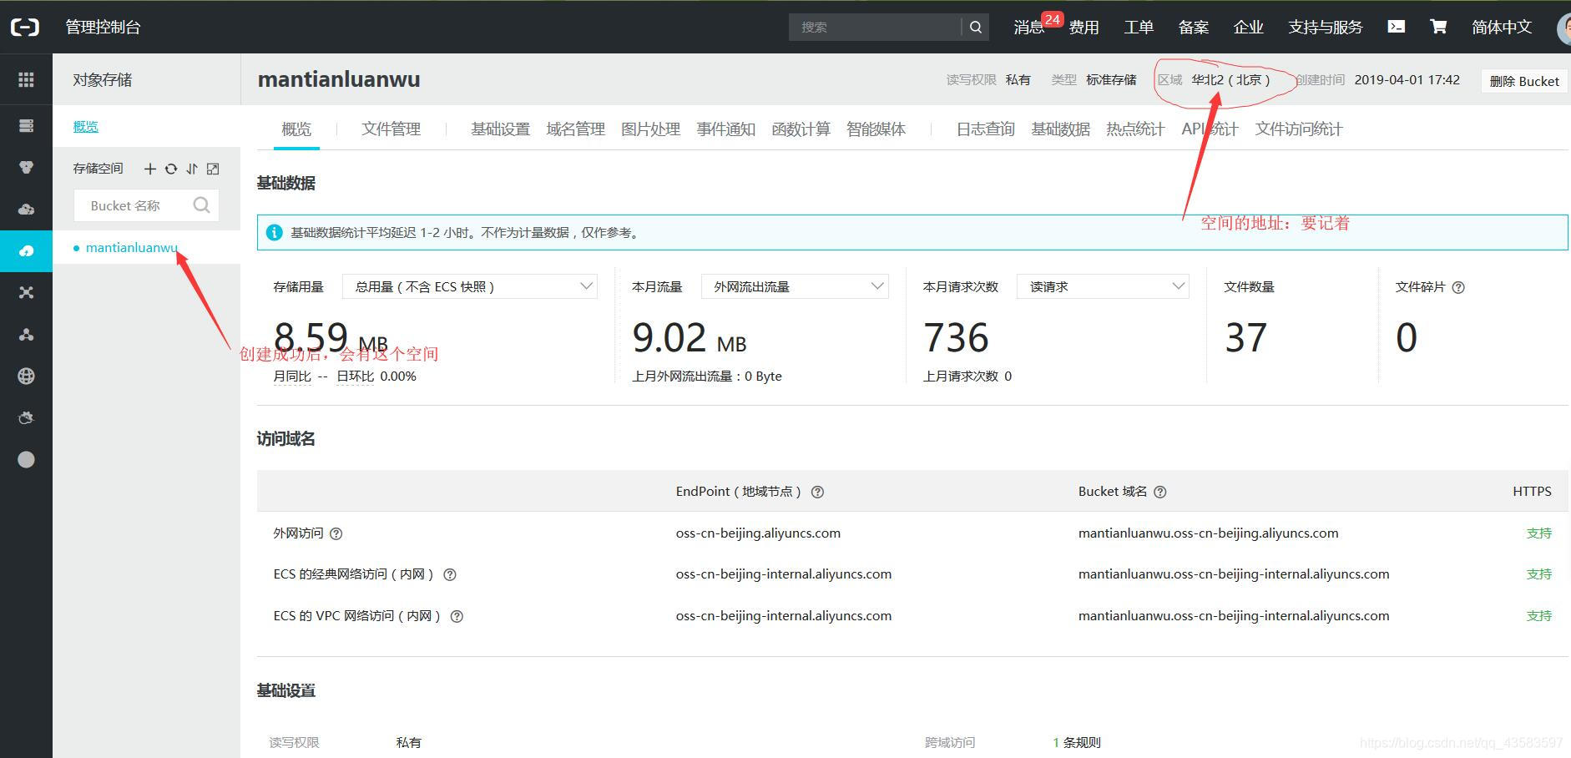This screenshot has height=758, width=1571.
Task: Click the bucket name search magnifier
Action: [x=201, y=205]
